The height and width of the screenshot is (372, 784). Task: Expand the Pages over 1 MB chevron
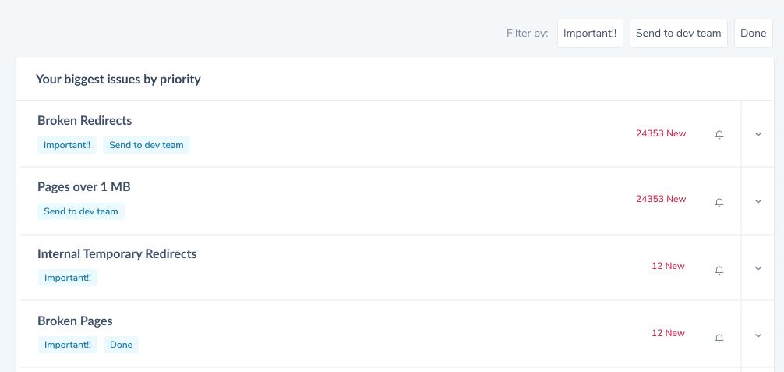758,201
